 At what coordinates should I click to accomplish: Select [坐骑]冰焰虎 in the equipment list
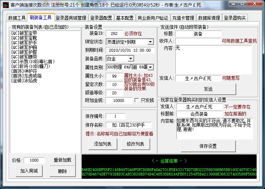coord(24,80)
